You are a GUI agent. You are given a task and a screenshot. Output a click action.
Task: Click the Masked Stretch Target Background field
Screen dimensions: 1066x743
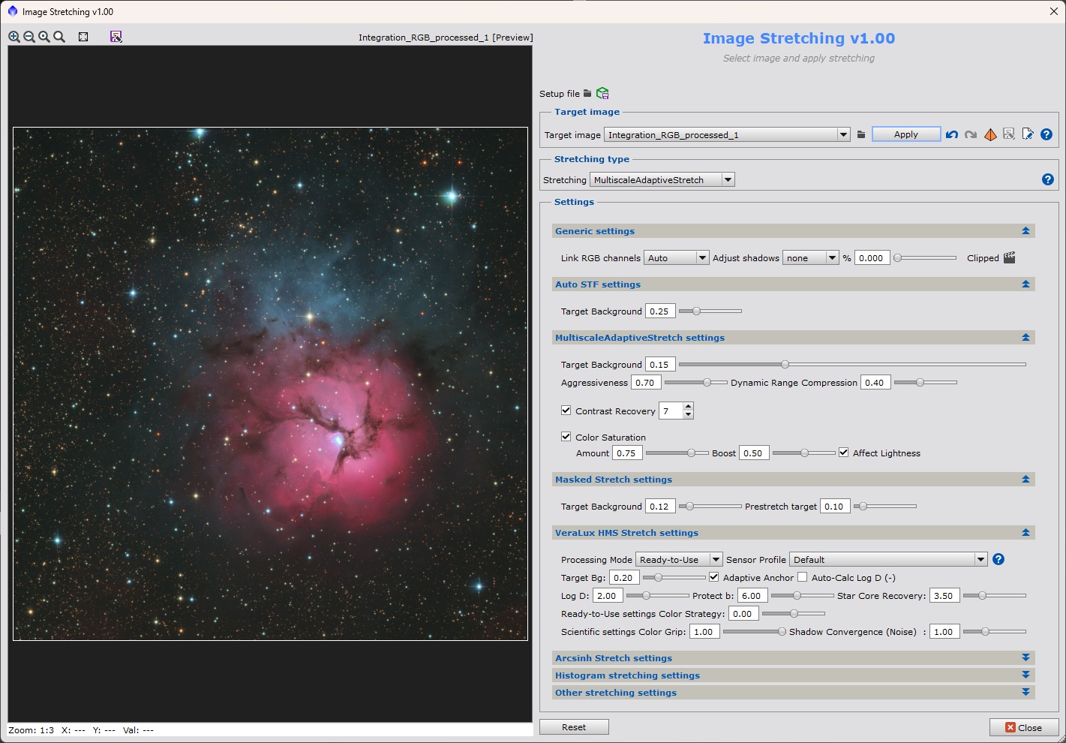[659, 507]
